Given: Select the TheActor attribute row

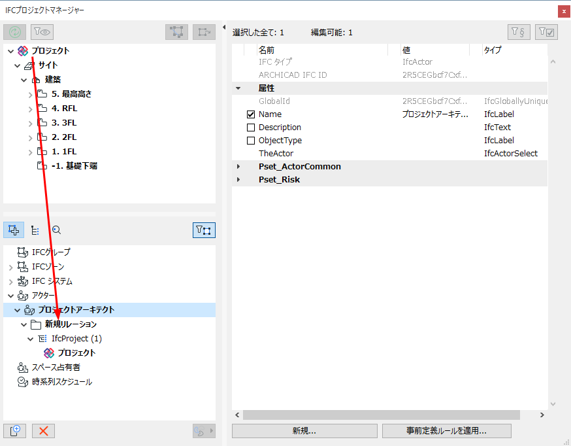Looking at the screenshot, I should coord(389,154).
